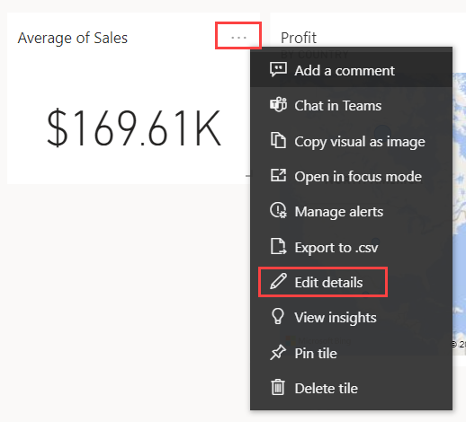Click the pencil edit icon
Image resolution: width=466 pixels, height=422 pixels.
(x=278, y=281)
